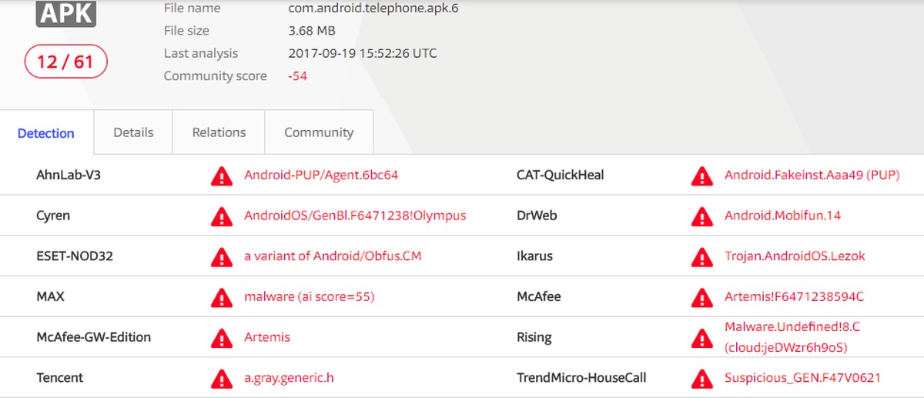Open the Relations tab
924x398 pixels.
(x=219, y=132)
